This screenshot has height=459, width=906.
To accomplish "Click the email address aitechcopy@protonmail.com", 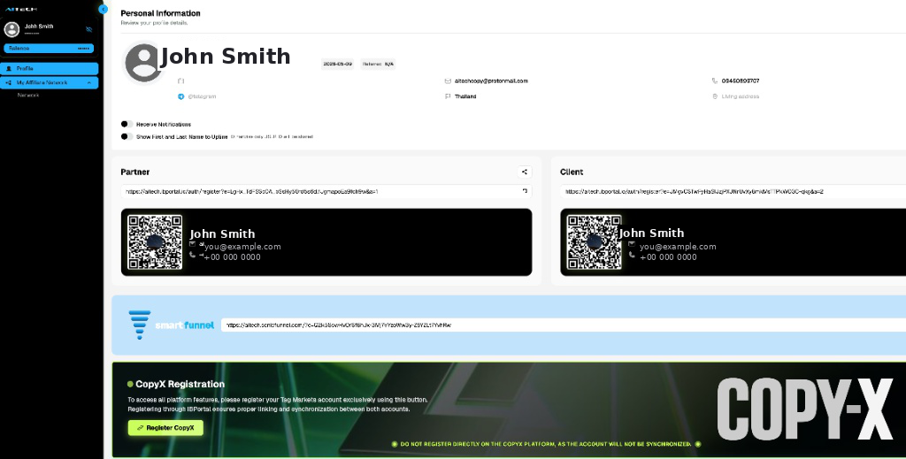I will [x=491, y=80].
